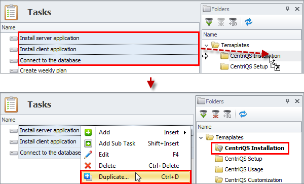This screenshot has width=304, height=184.
Task: Close the top Folders panel
Action: click(297, 9)
